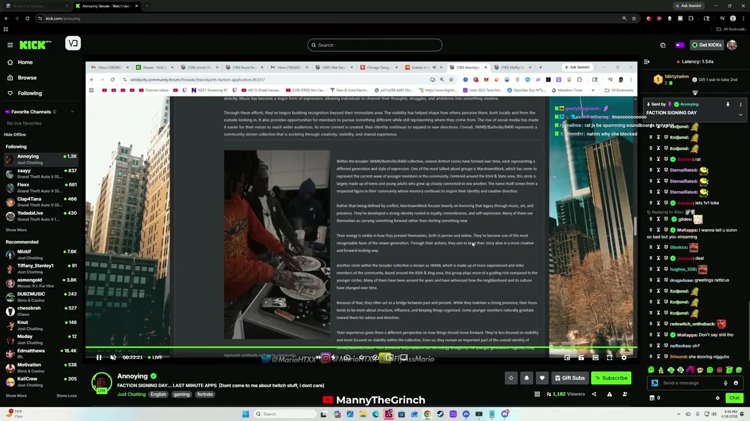Open the channel shop icon below chat
750x421 pixels.
coord(652,398)
